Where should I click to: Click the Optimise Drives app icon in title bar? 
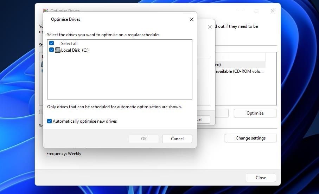pyautogui.click(x=46, y=10)
